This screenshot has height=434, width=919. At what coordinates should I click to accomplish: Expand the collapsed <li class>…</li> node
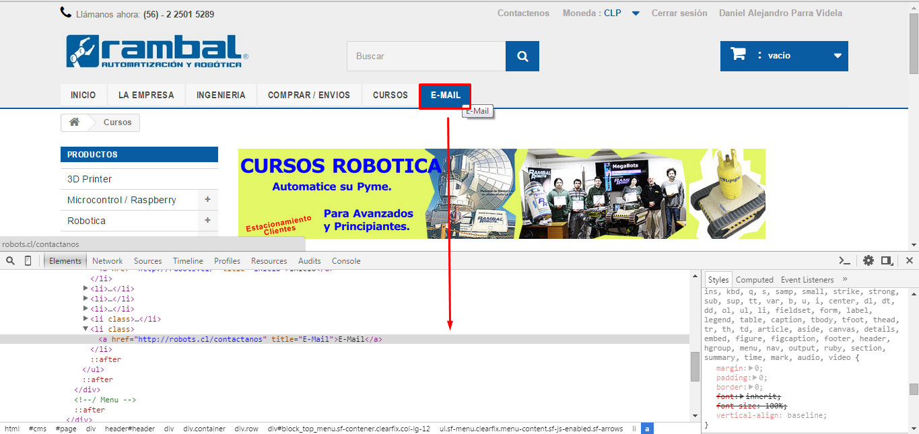click(86, 319)
